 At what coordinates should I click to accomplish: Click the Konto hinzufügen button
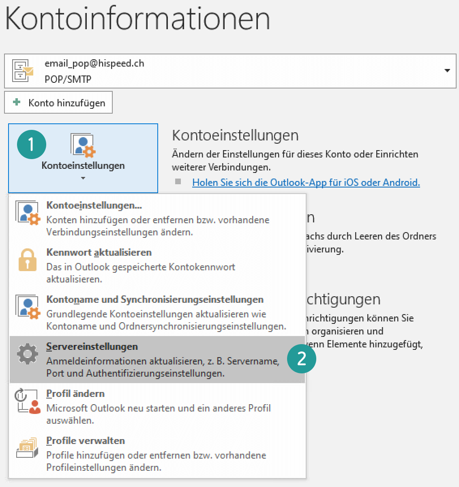point(58,103)
